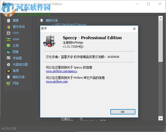The height and width of the screenshot is (132, 166).
Task: Click the Peripherals (辅助设备) mouse icon in sidebar
Action: [x=9, y=77]
